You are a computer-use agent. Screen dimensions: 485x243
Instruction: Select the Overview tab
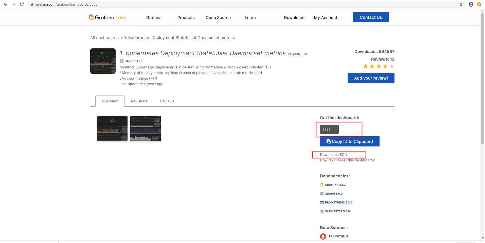point(110,101)
